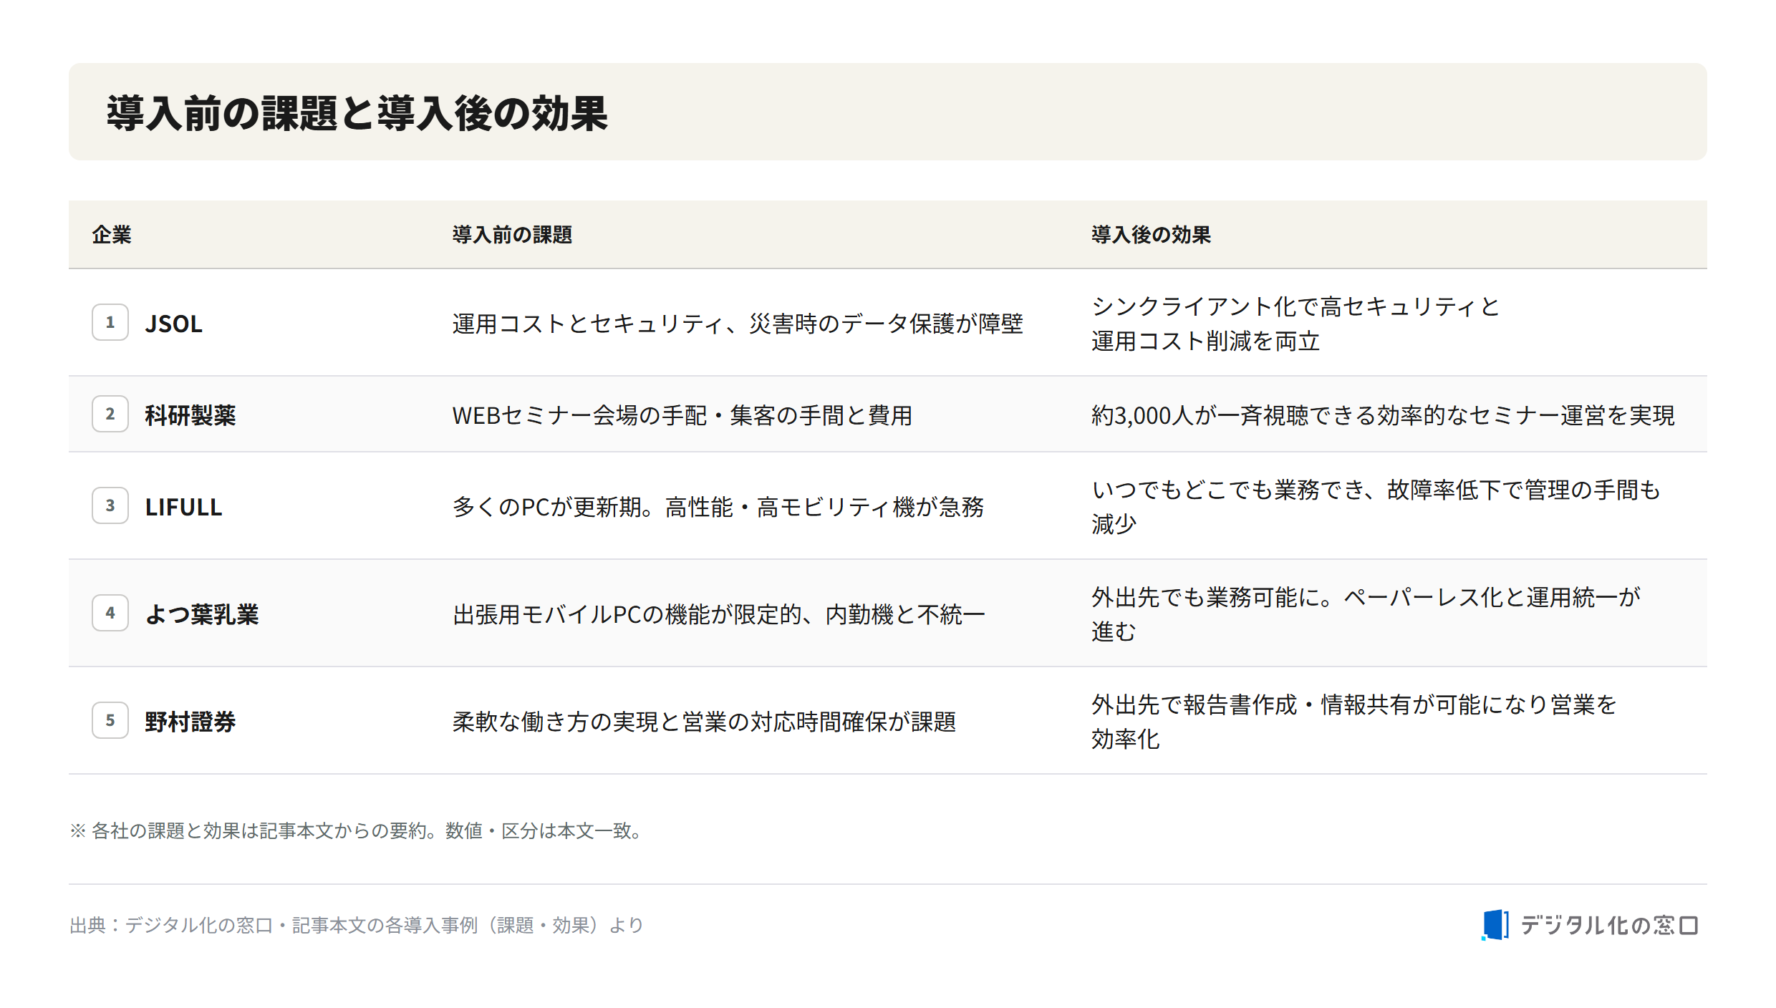
Task: Click the number 1 badge beside JSOL
Action: pos(110,322)
